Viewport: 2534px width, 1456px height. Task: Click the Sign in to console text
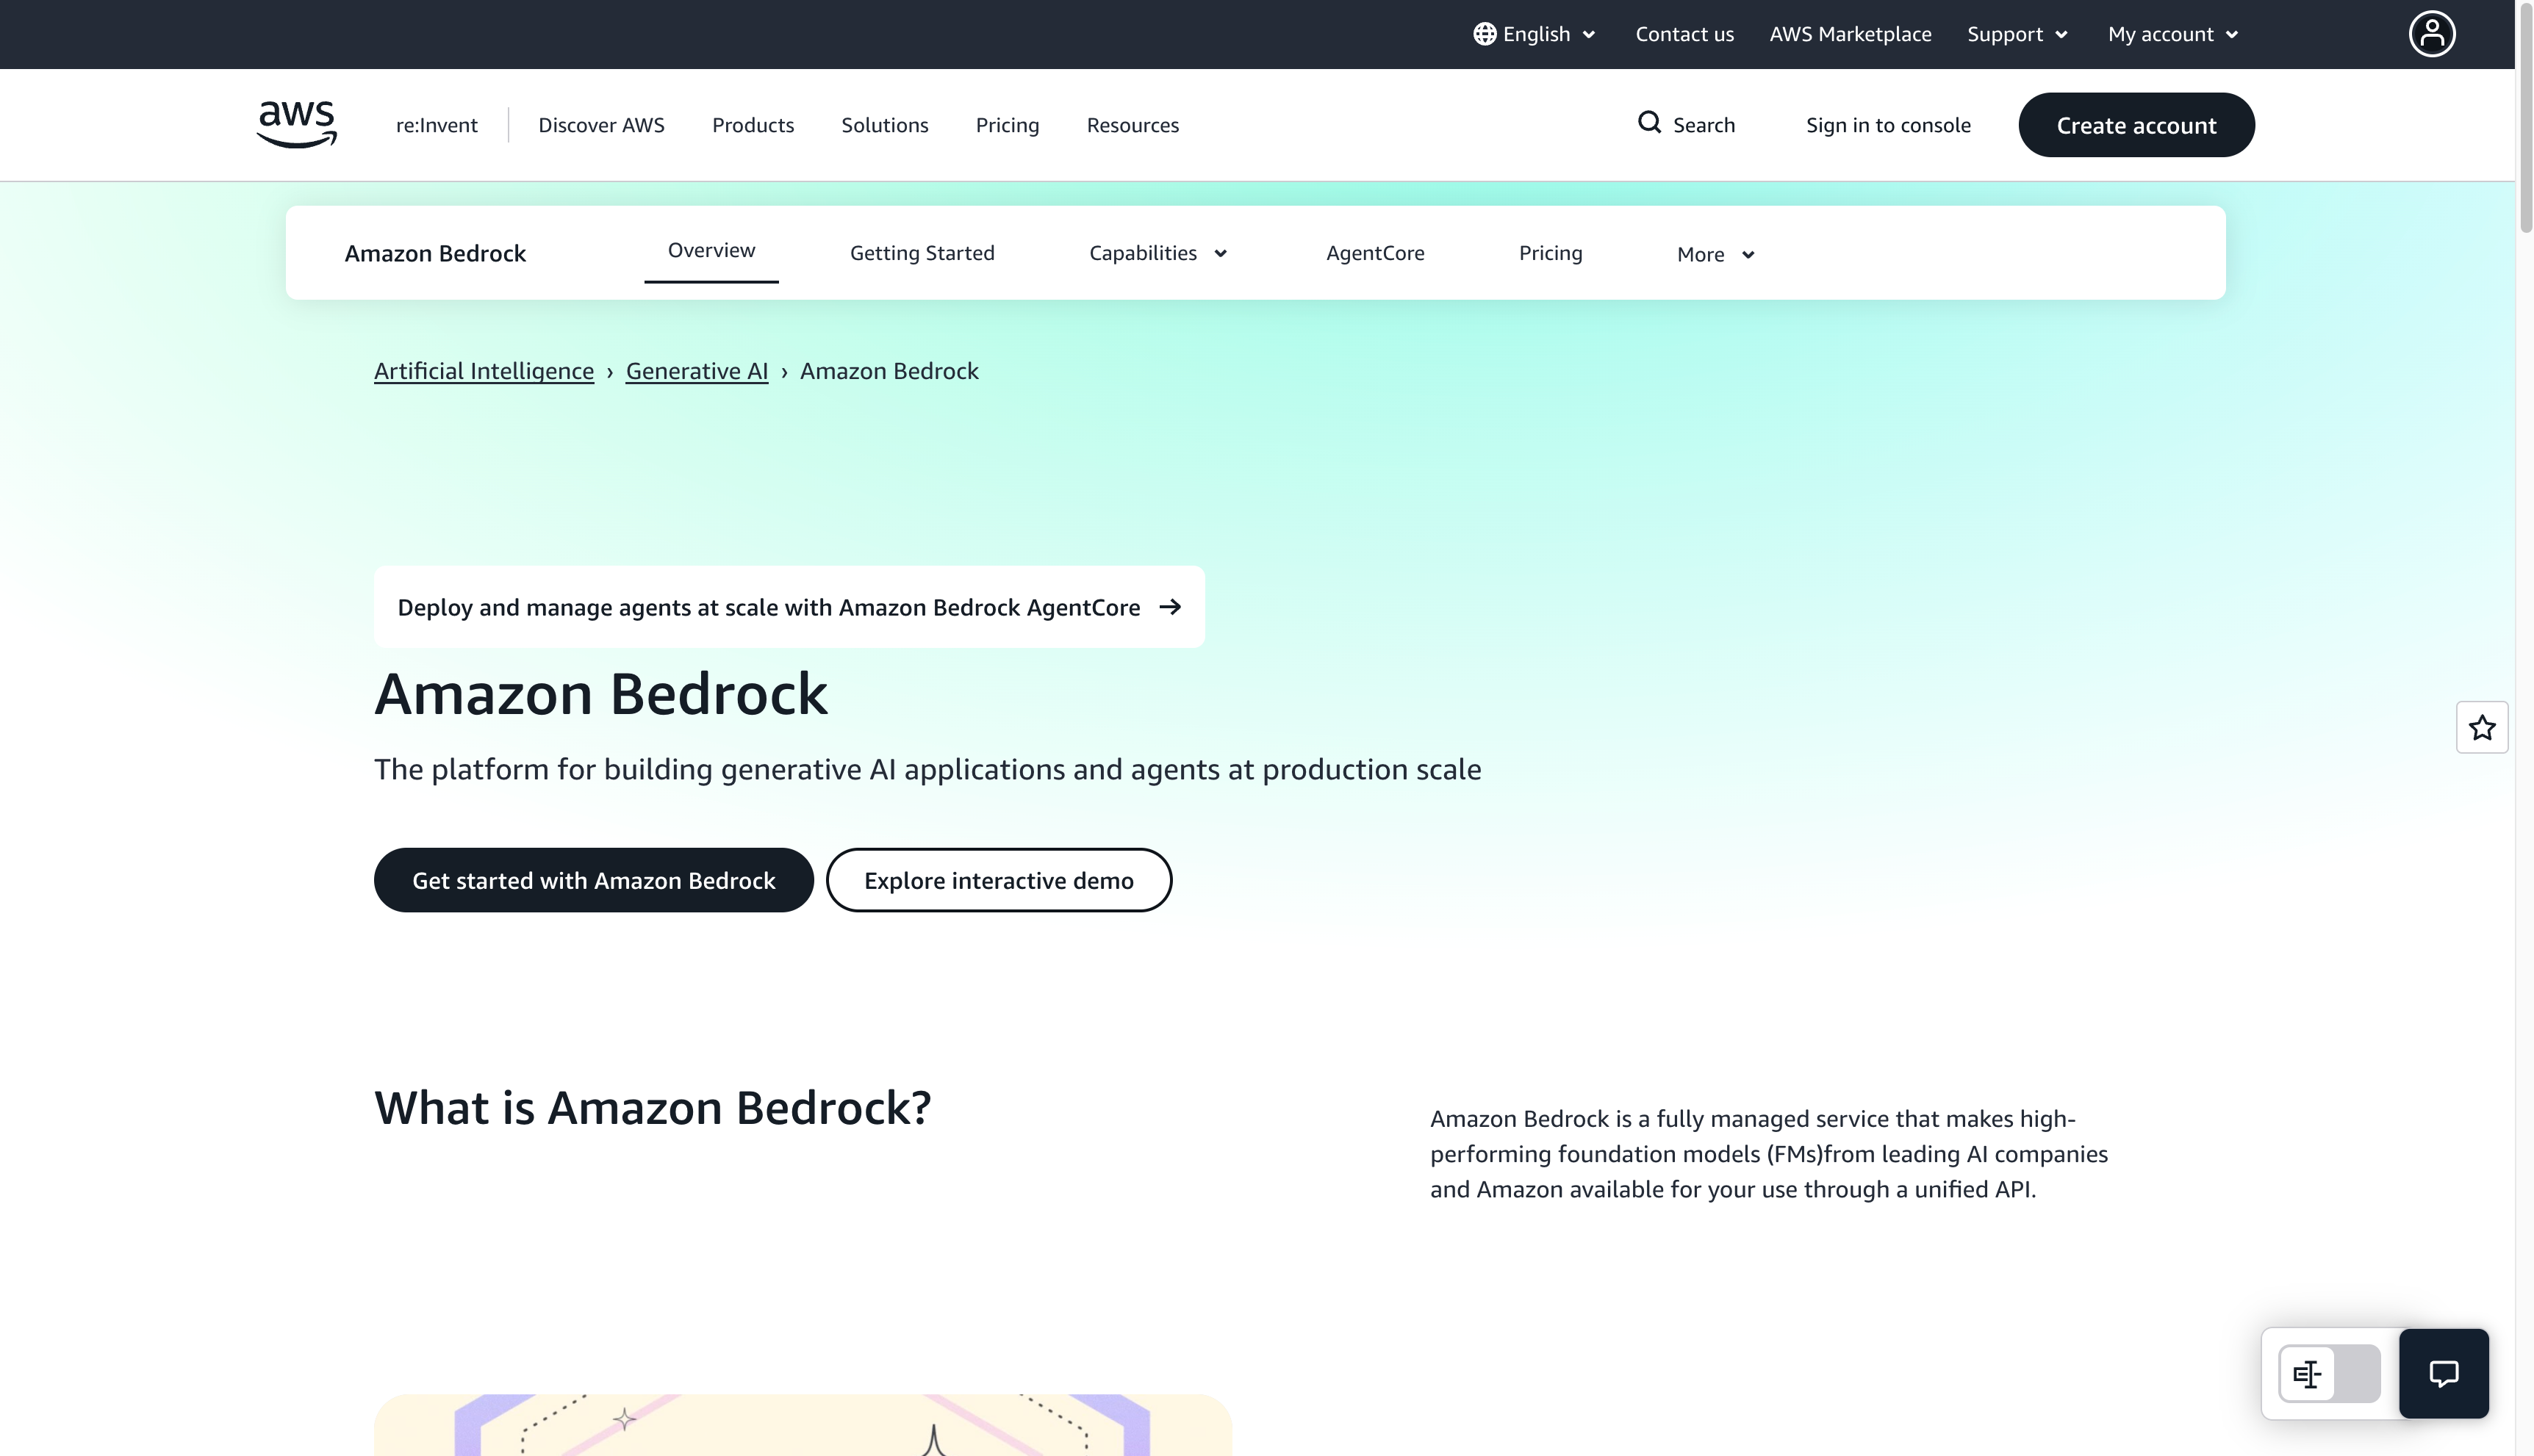pyautogui.click(x=1887, y=124)
